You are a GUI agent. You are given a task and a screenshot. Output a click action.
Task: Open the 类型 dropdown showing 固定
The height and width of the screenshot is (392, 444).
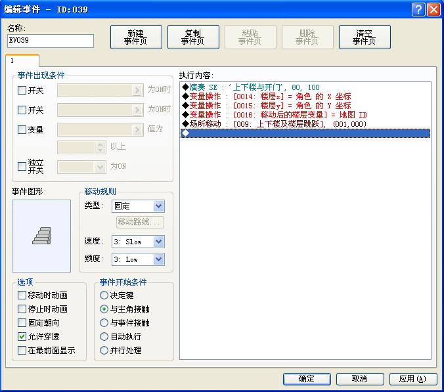pos(138,206)
